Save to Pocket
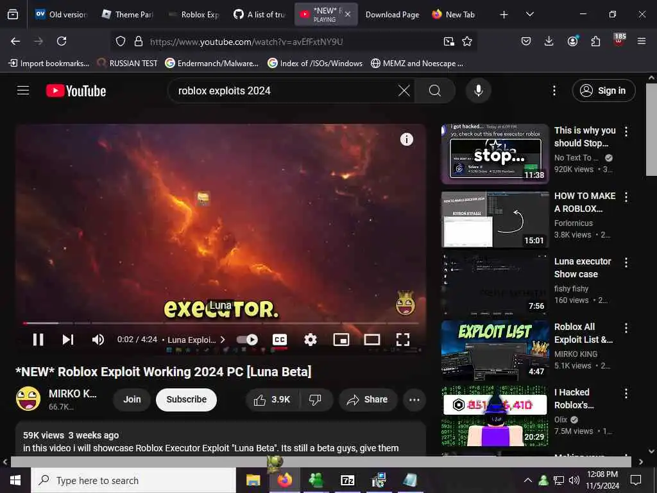 coord(526,41)
